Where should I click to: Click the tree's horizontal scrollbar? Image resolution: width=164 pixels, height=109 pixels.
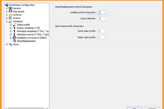(26, 108)
